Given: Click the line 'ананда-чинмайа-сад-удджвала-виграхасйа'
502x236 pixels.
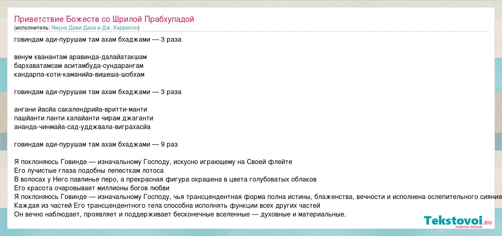Looking at the screenshot, I should pyautogui.click(x=82, y=127).
